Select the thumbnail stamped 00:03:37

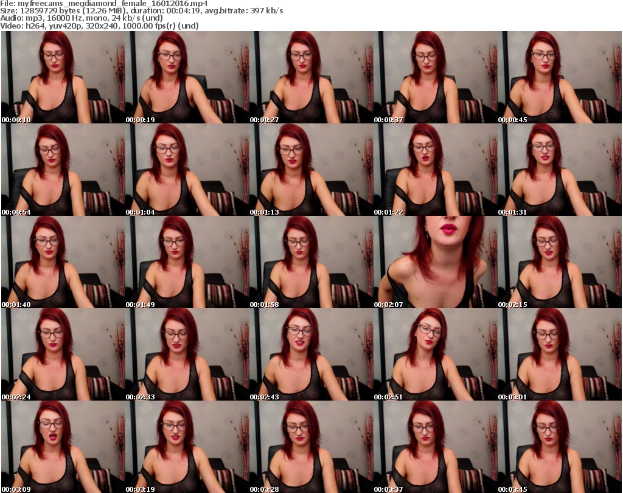pyautogui.click(x=436, y=447)
